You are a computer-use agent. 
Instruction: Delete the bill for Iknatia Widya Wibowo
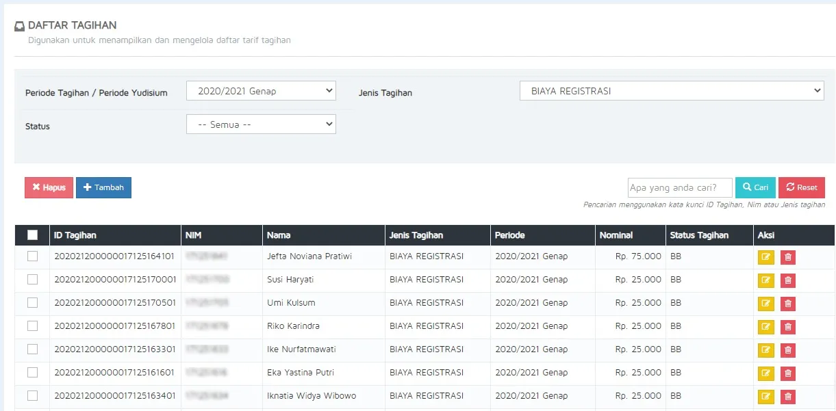788,397
